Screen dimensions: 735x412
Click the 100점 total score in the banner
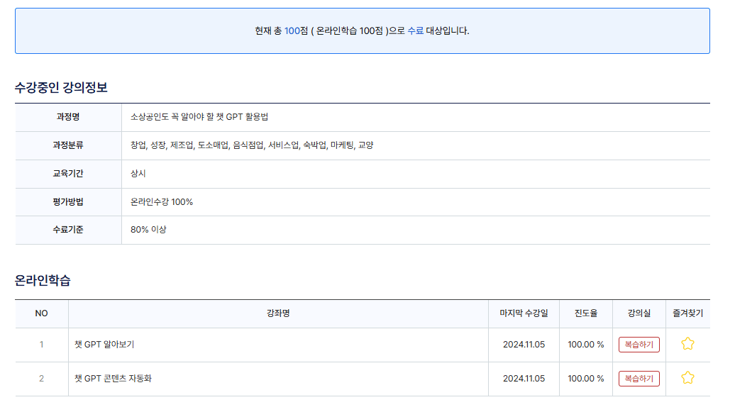(297, 31)
